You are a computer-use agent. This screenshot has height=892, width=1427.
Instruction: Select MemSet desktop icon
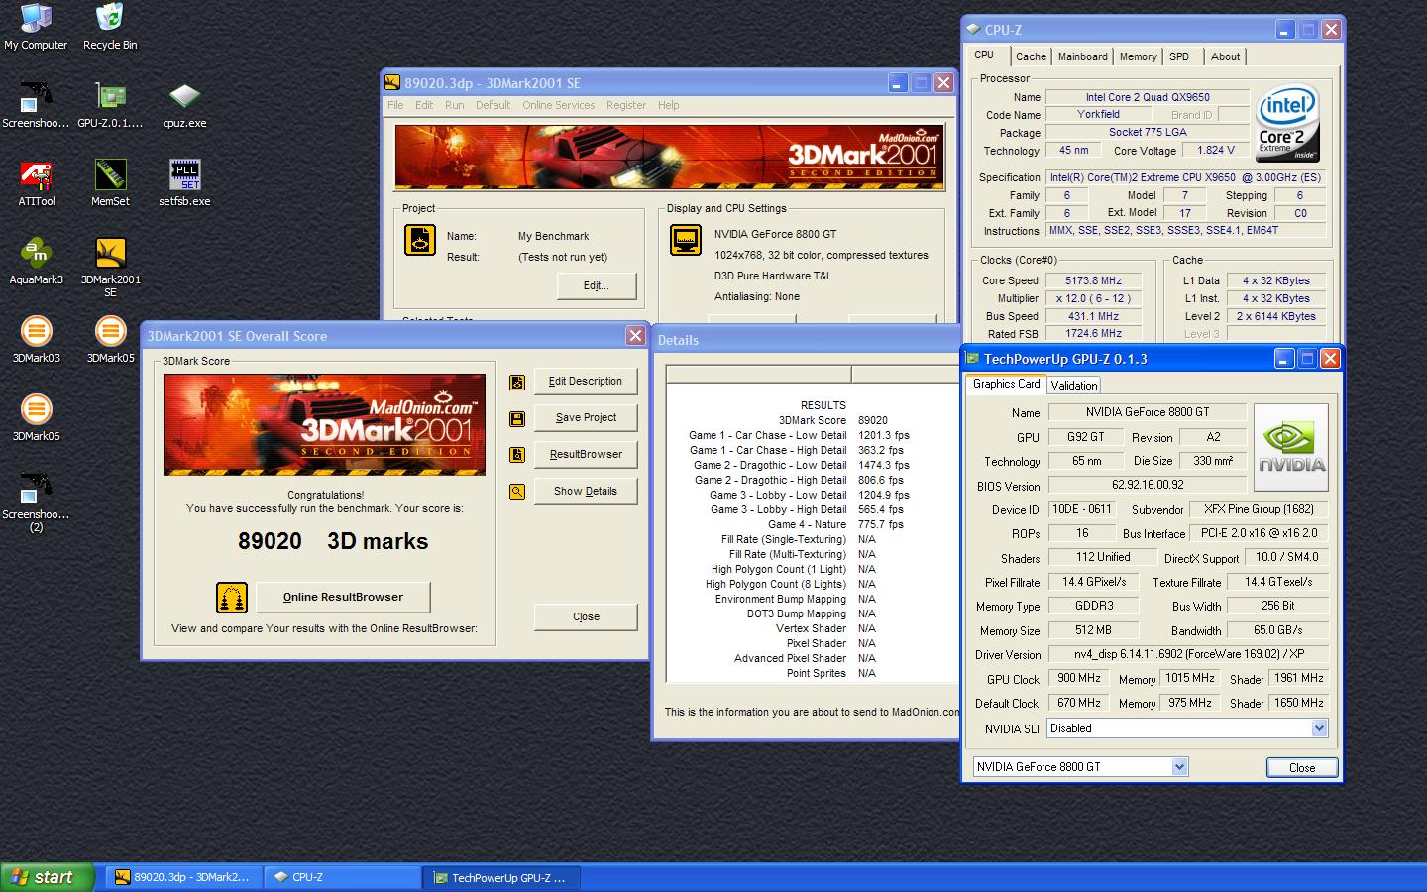pyautogui.click(x=110, y=183)
